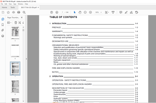This screenshot has height=103, width=156.
Task: Add a comment sticky note
Action: (x=121, y=12)
